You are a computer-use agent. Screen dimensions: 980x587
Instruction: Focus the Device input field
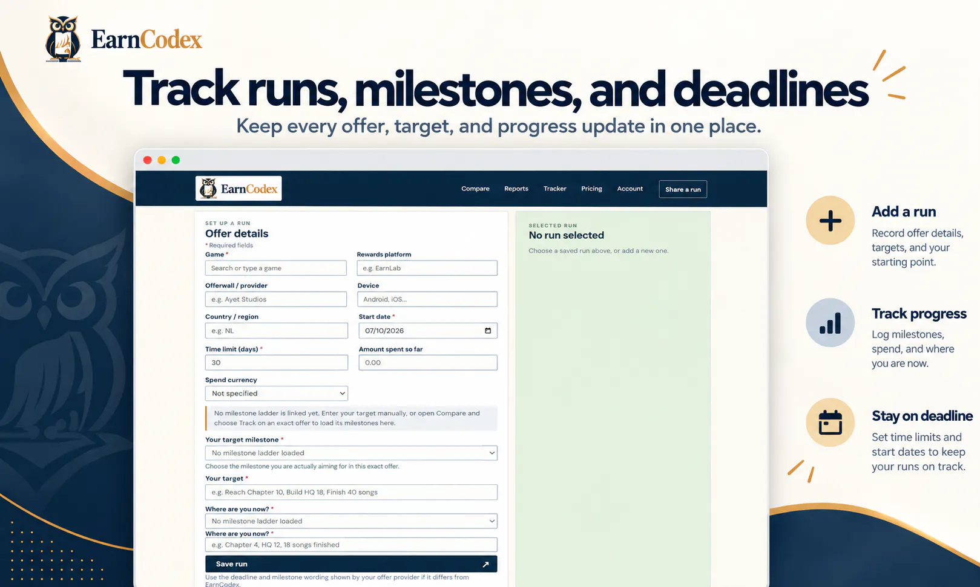click(427, 299)
